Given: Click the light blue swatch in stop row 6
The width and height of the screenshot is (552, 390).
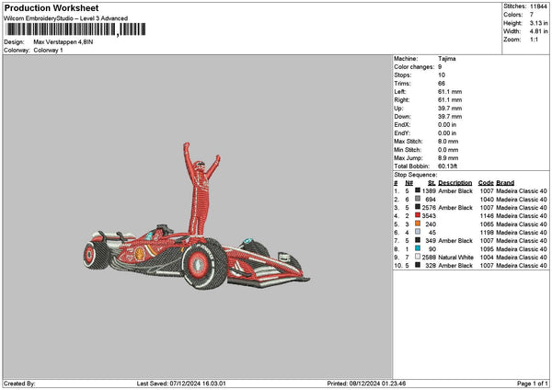Looking at the screenshot, I should point(418,232).
